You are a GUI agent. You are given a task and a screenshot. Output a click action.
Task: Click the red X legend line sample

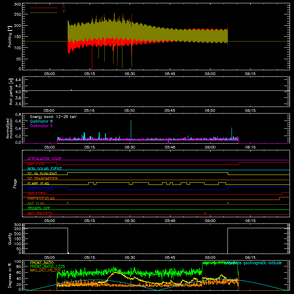coord(44,8)
